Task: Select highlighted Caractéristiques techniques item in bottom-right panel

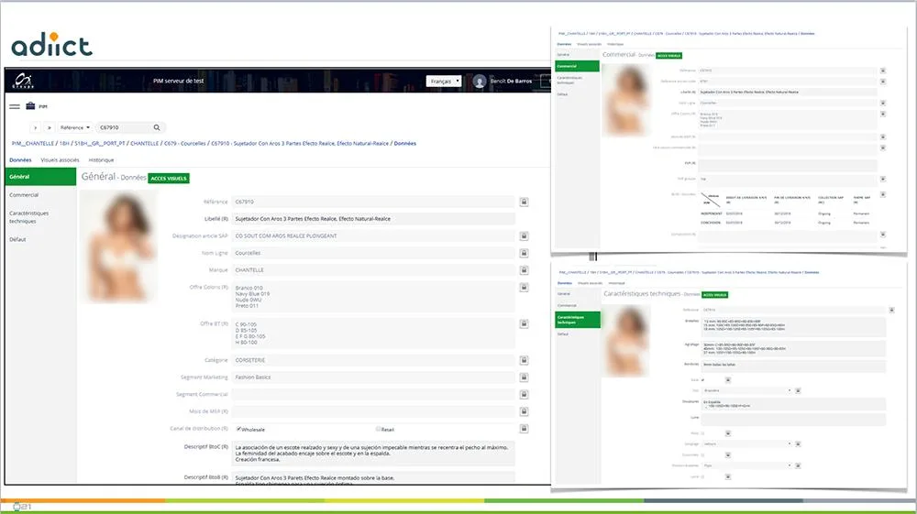Action: point(577,320)
